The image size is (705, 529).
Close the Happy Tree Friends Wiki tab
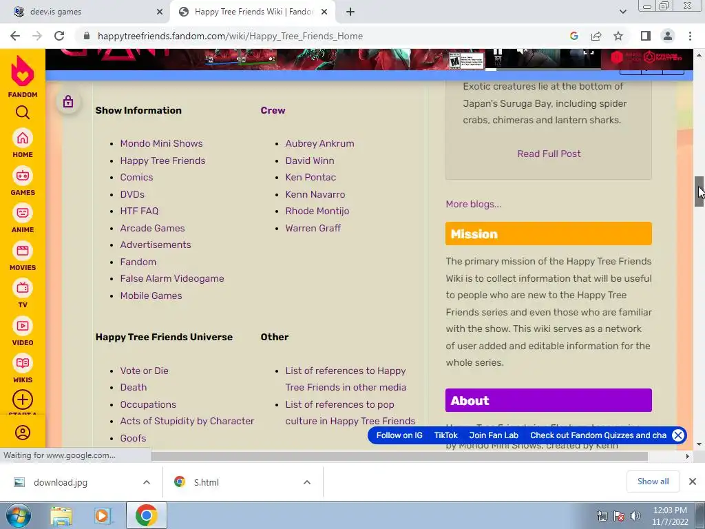(x=324, y=12)
